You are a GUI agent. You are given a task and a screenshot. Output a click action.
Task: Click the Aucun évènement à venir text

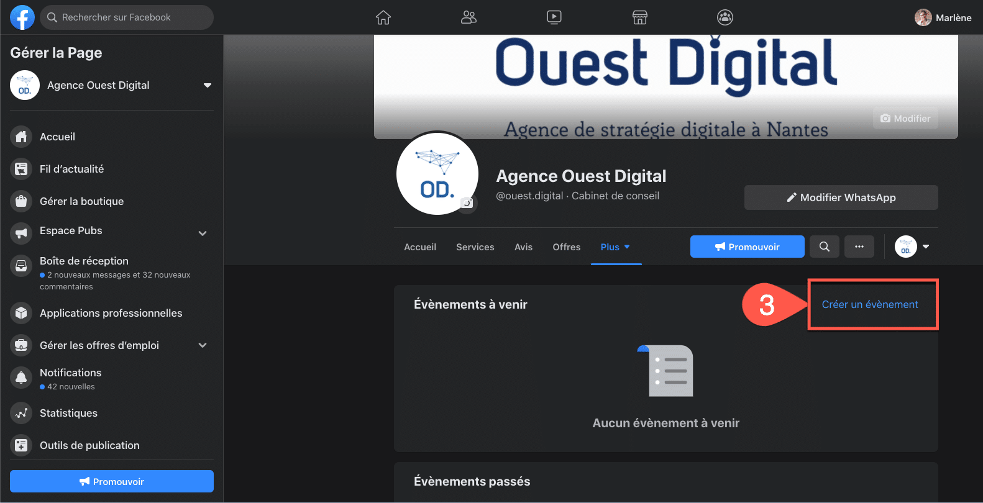(x=666, y=423)
